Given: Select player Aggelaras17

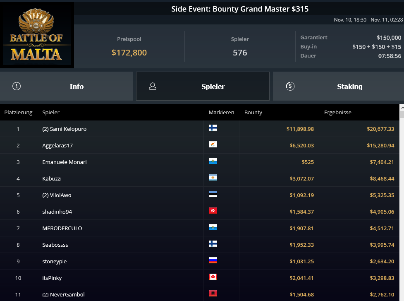Looking at the screenshot, I should (57, 145).
